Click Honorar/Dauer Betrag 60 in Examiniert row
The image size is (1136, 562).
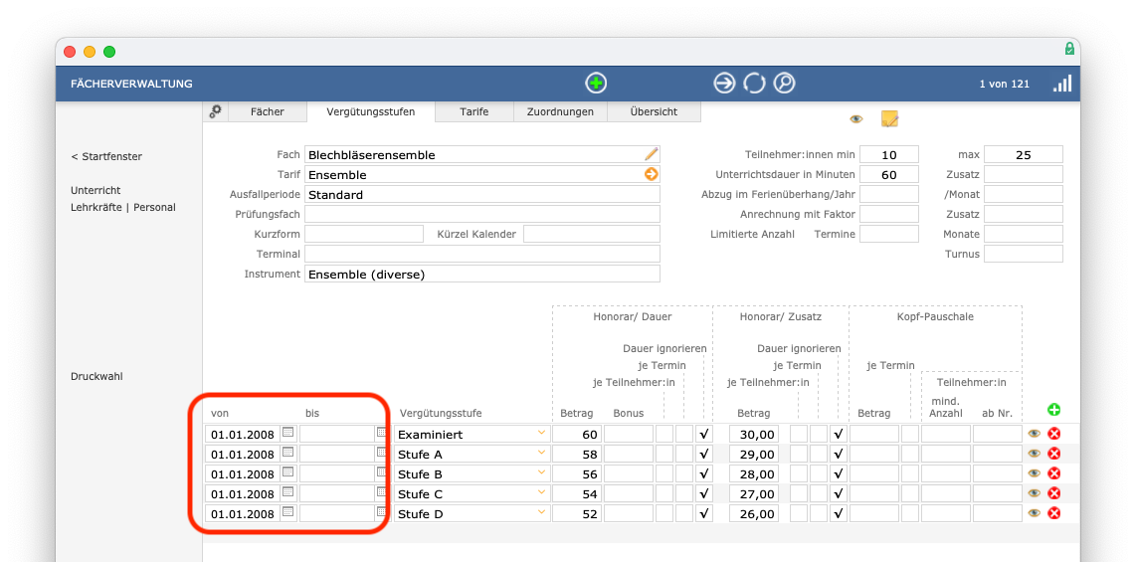point(577,435)
